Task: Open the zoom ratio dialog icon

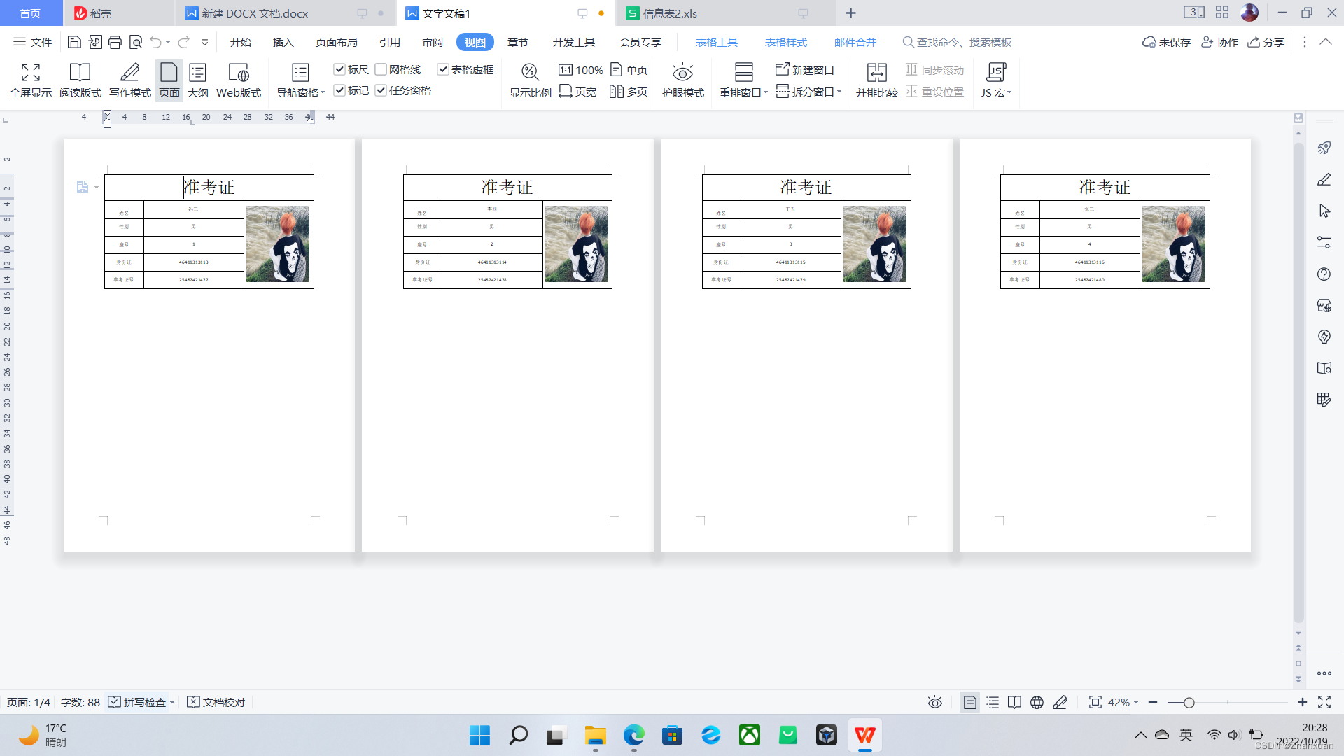Action: pyautogui.click(x=530, y=73)
